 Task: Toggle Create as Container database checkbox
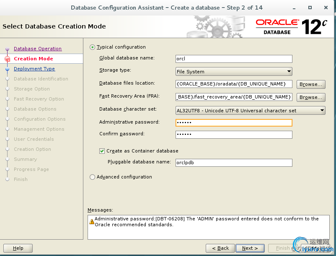(102, 151)
